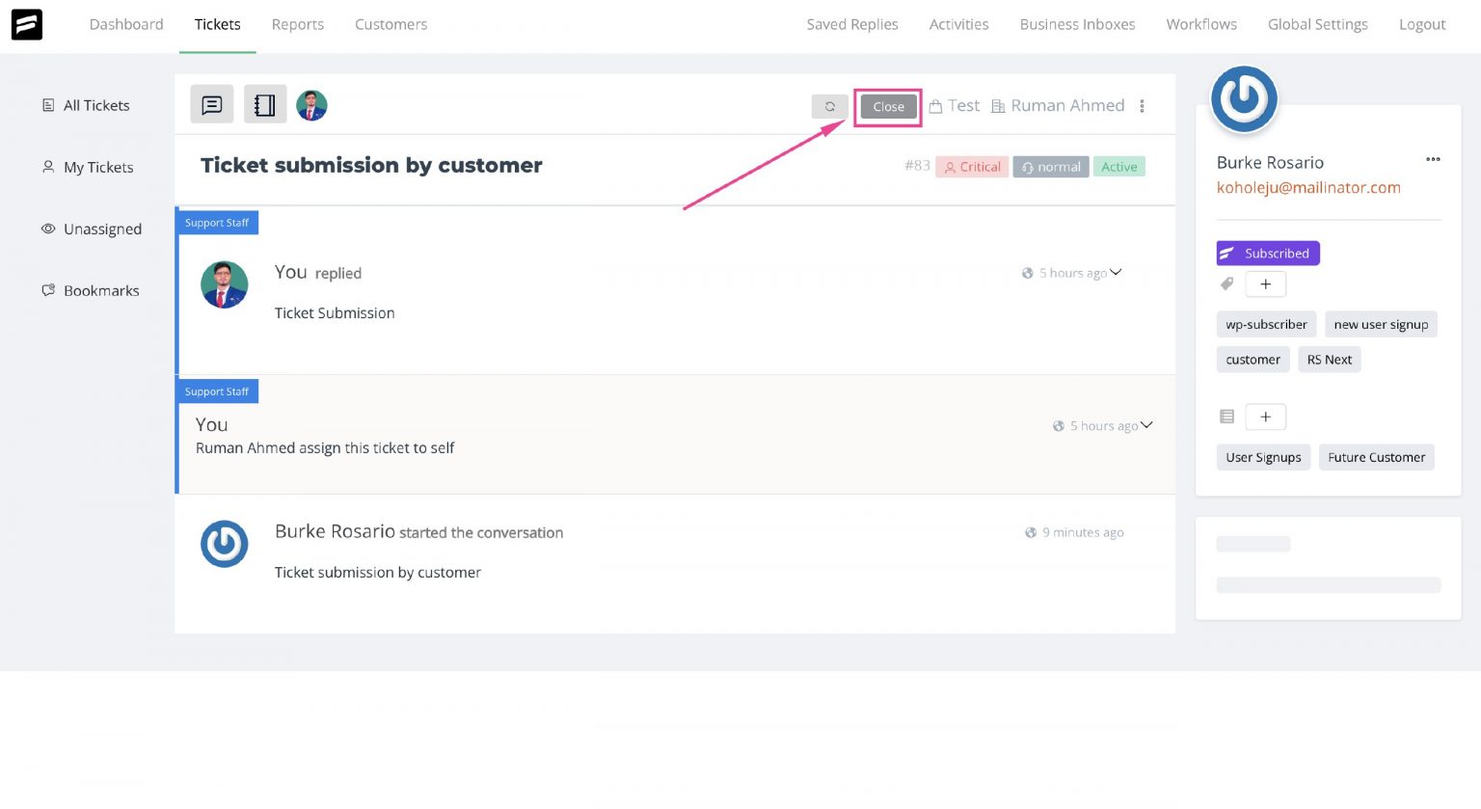
Task: Click the notes list icon below the tags
Action: click(1226, 416)
